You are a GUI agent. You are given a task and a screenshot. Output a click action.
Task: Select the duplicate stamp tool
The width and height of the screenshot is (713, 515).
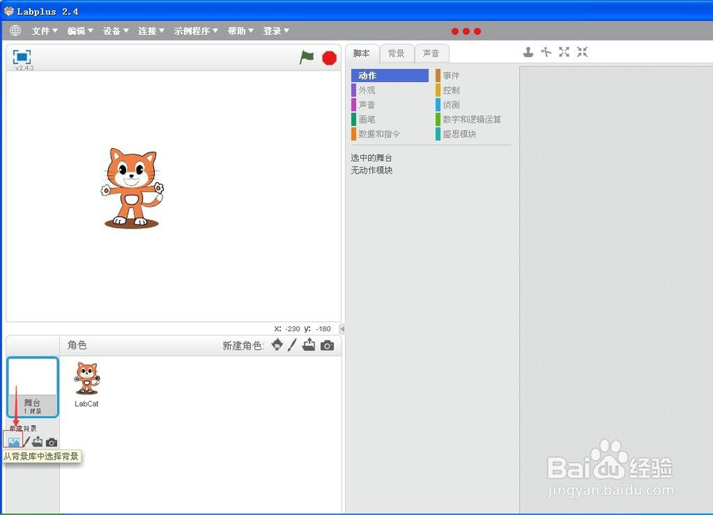528,52
